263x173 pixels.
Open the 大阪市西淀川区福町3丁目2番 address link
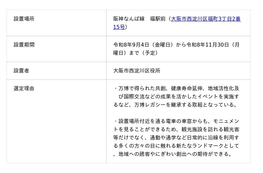pos(206,19)
